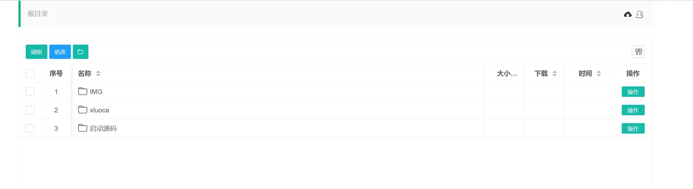Open 操作 menu for 启动源码 folder
Screen dimensions: 693x189
[x=633, y=129]
